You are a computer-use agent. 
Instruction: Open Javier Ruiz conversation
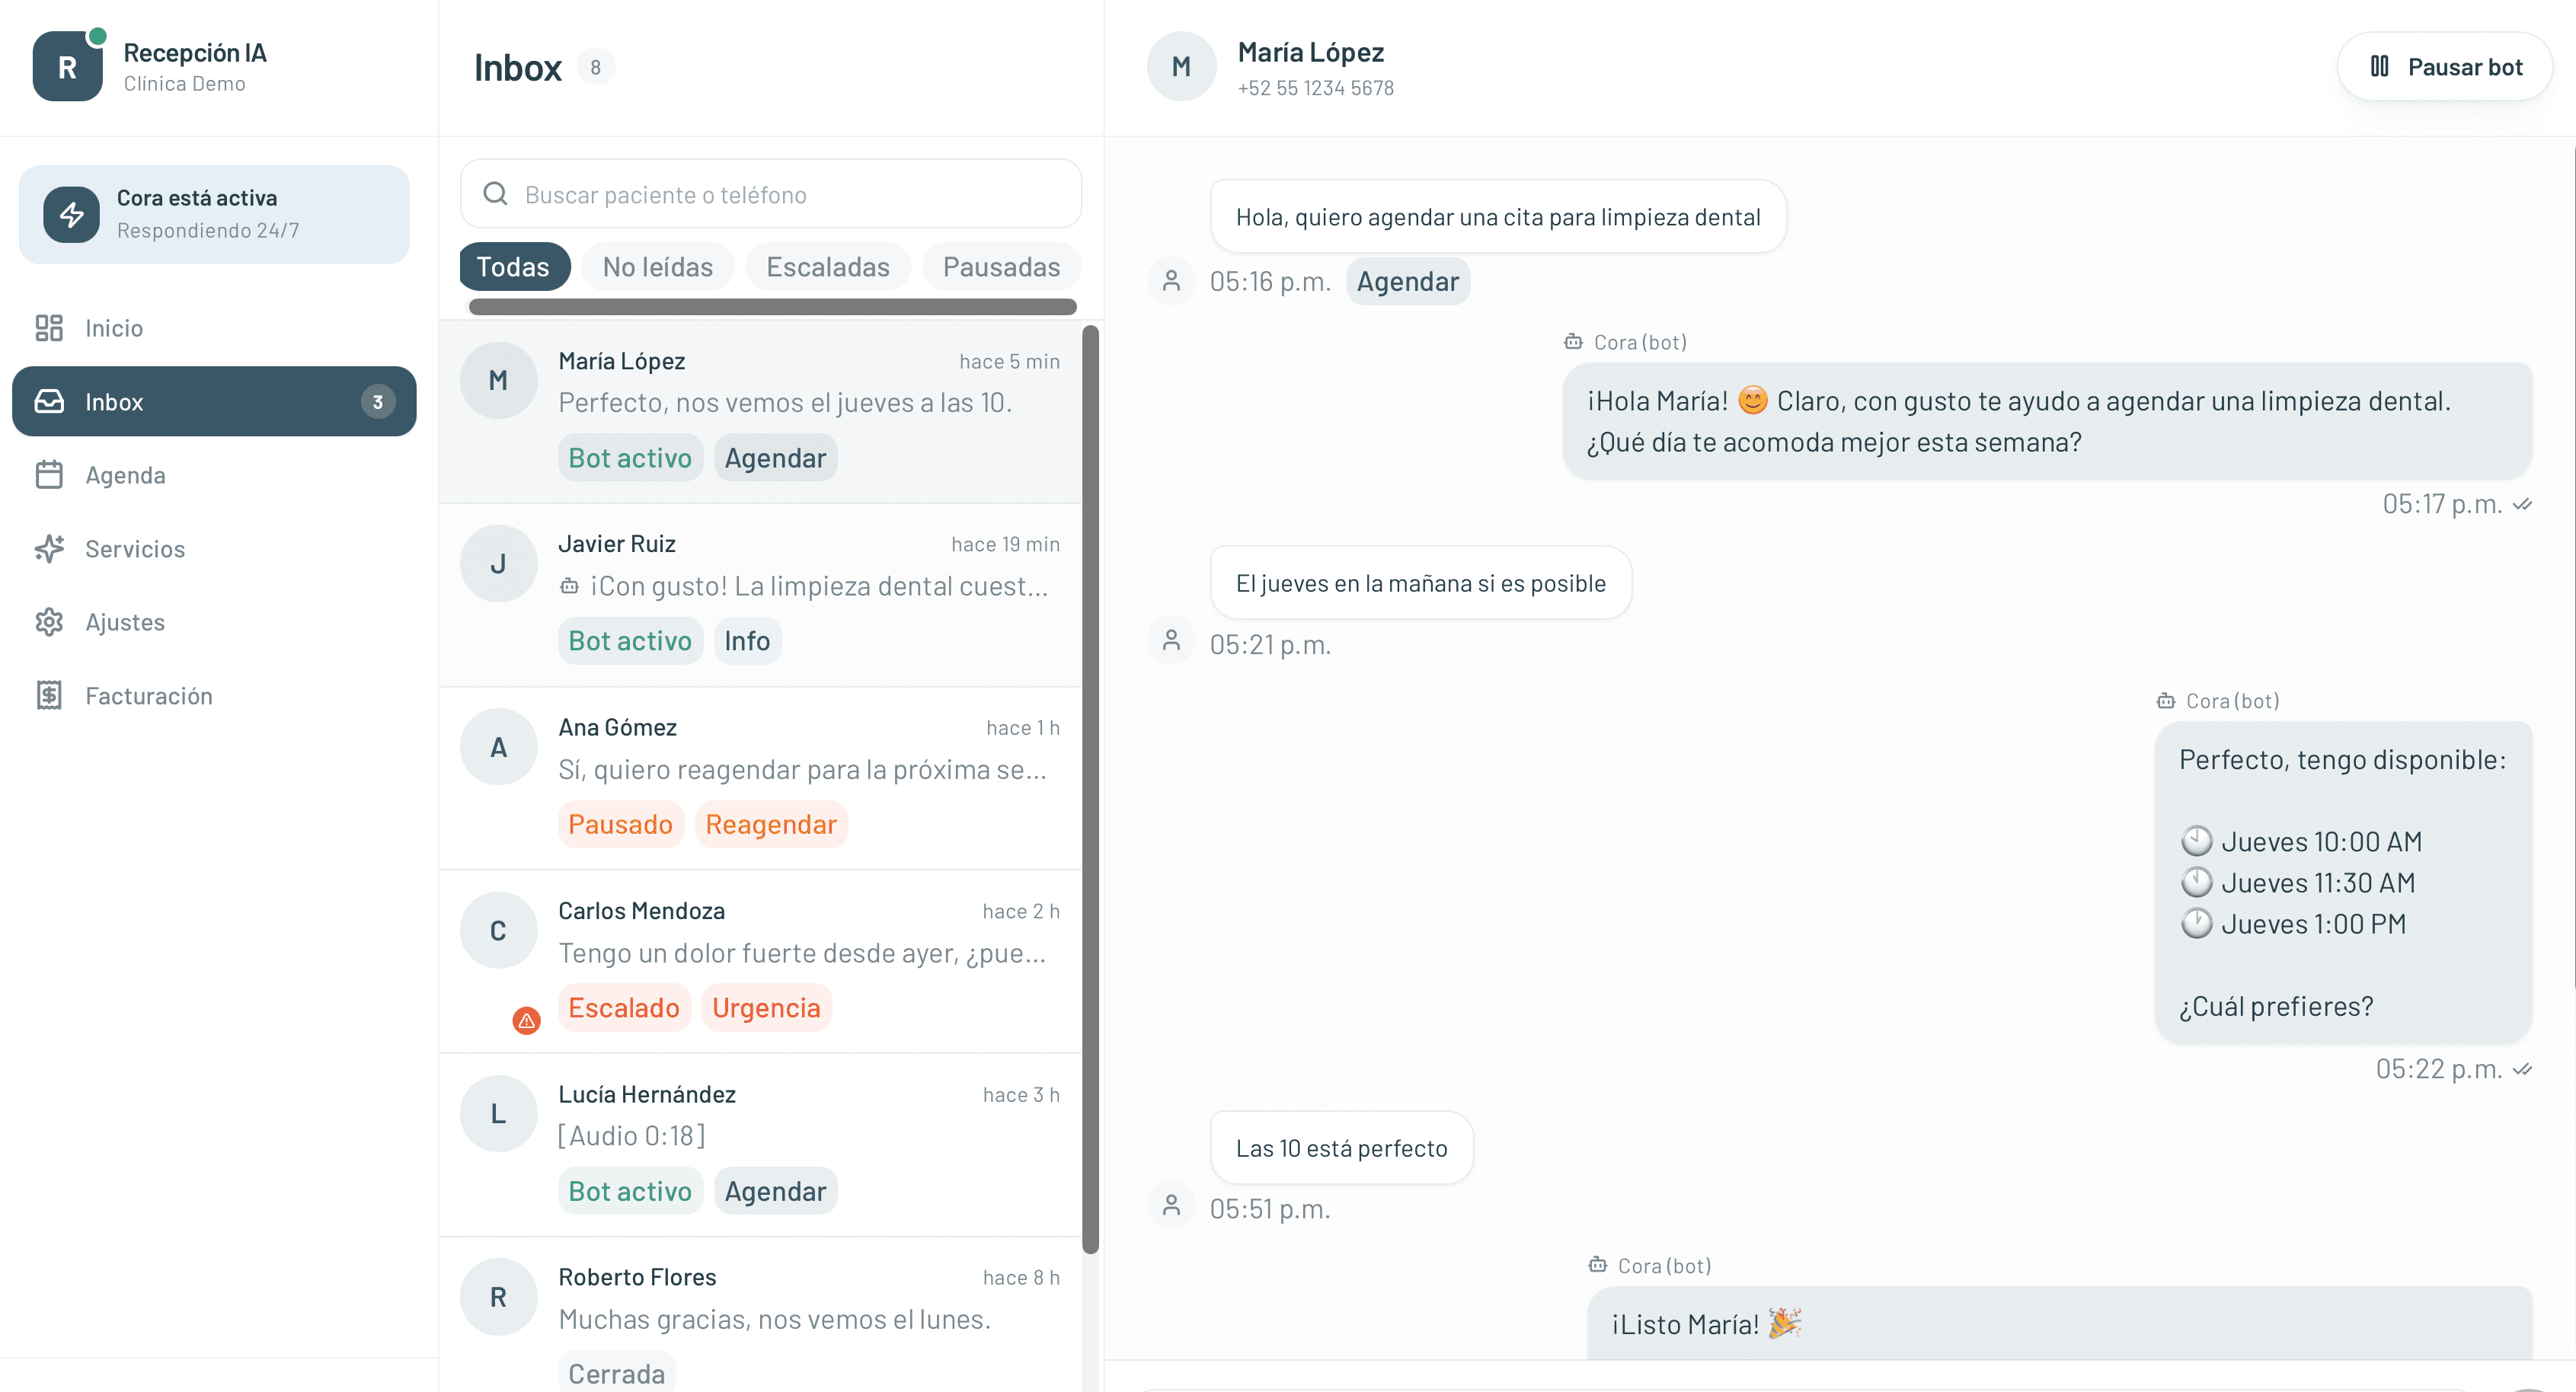[x=760, y=595]
